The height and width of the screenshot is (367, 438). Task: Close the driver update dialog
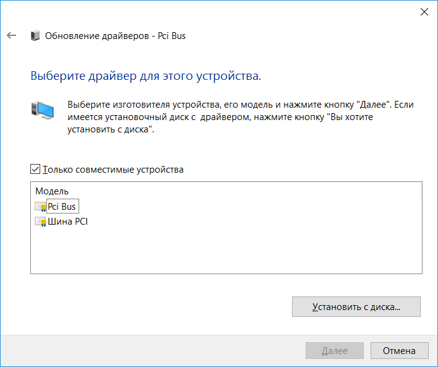click(x=424, y=12)
